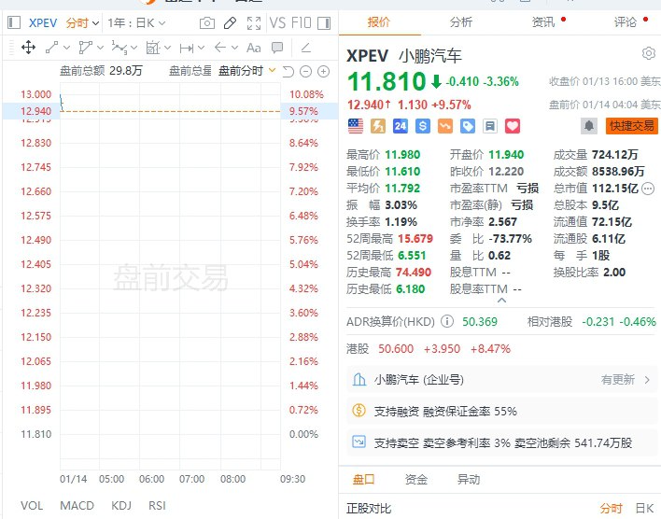
Task: Take a chart screenshot with camera icon
Action: [x=207, y=22]
